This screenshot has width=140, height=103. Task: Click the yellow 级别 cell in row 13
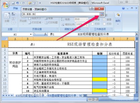click(x=100, y=91)
